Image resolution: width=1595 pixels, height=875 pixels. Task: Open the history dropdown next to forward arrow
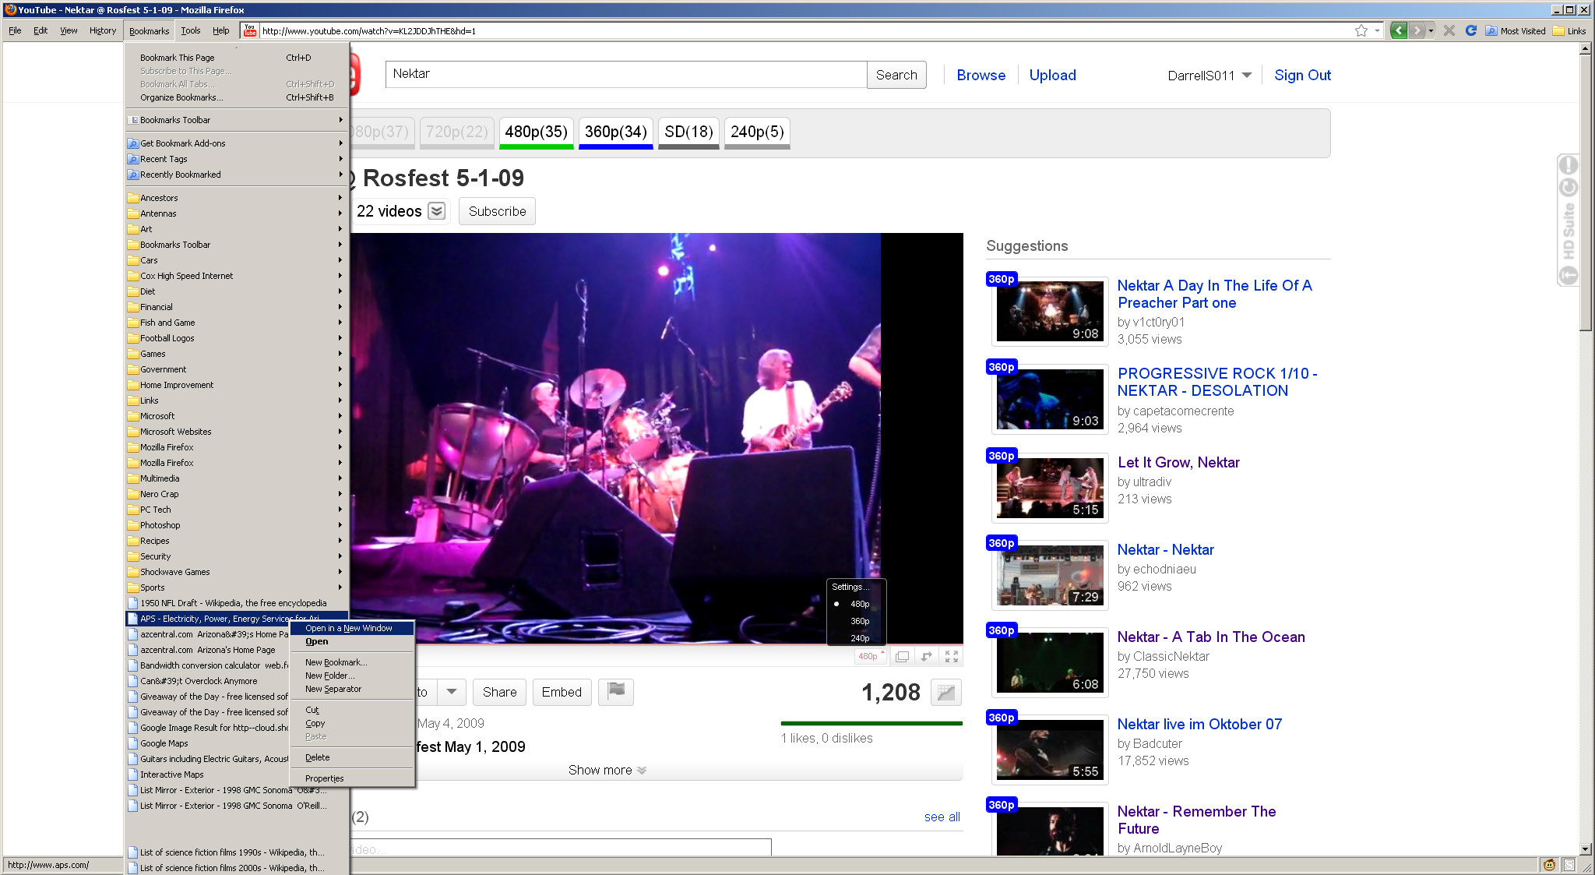(1431, 31)
